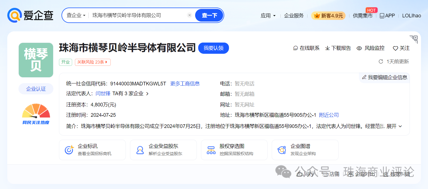Click the 下载报告 download icon
Screen dimensions: 428x189
(x=327, y=48)
